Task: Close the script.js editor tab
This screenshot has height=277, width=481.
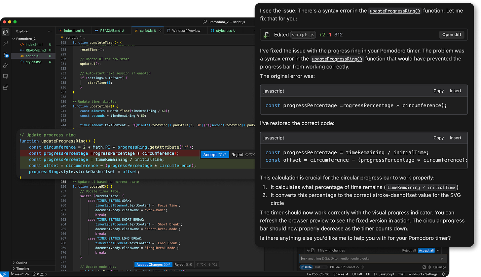Action: click(160, 31)
